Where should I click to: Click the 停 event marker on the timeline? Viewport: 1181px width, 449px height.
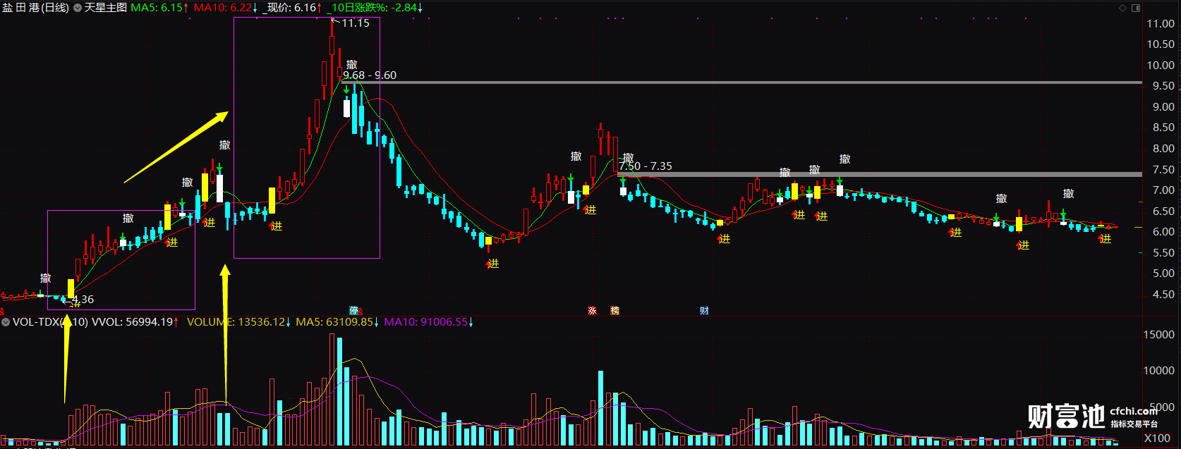tap(354, 311)
